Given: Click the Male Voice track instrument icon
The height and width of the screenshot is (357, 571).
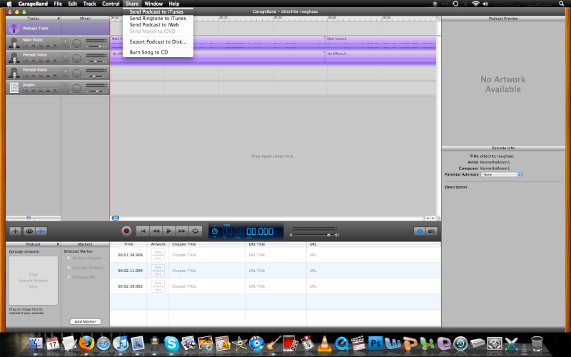Looking at the screenshot, I should [14, 44].
